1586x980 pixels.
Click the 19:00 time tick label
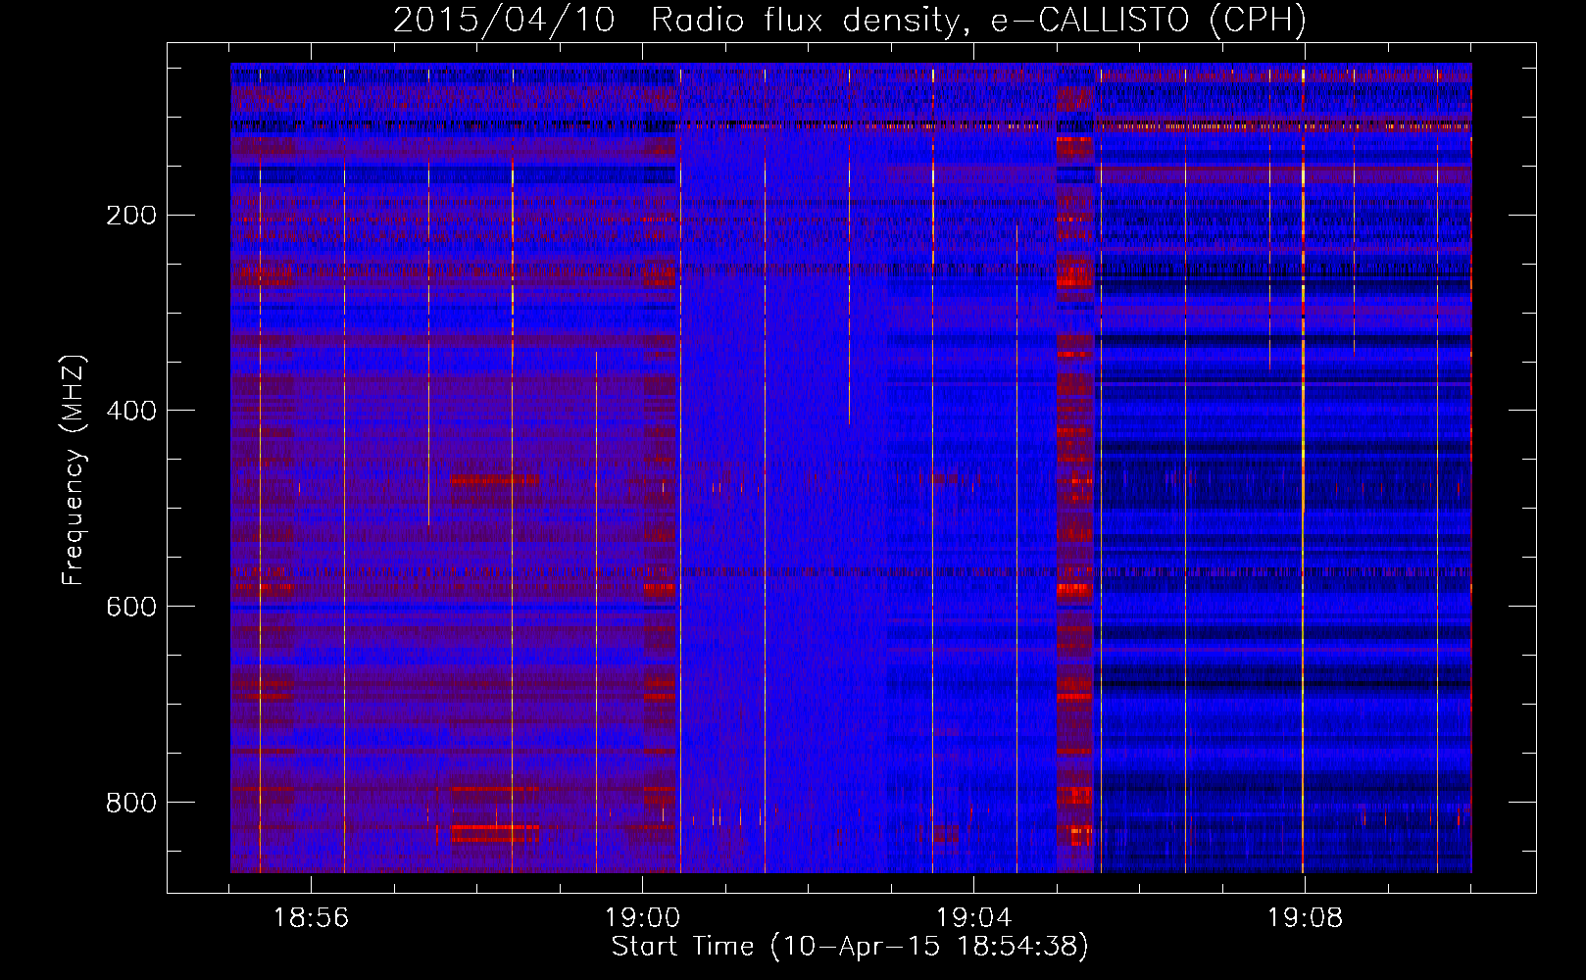coord(642,918)
